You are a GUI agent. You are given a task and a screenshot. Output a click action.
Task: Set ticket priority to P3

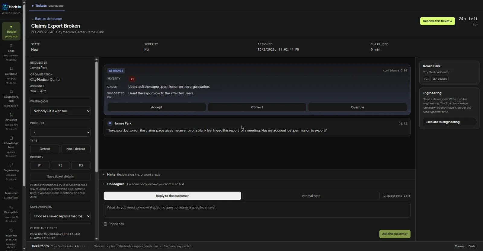click(x=81, y=165)
